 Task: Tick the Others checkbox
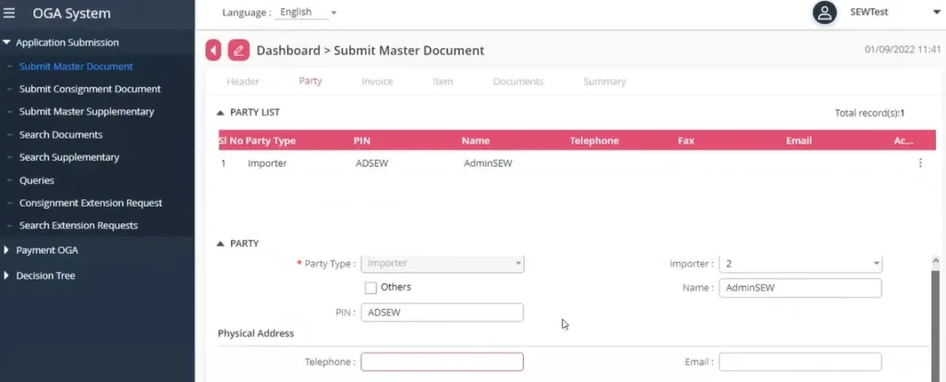pos(371,288)
